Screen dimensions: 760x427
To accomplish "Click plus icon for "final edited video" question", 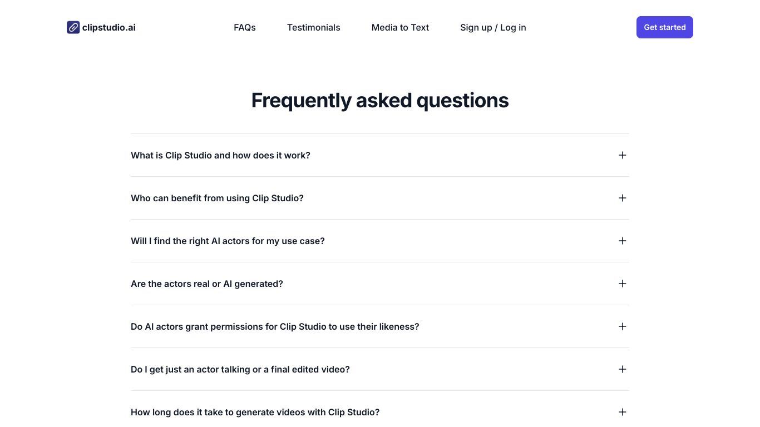I will [x=622, y=369].
